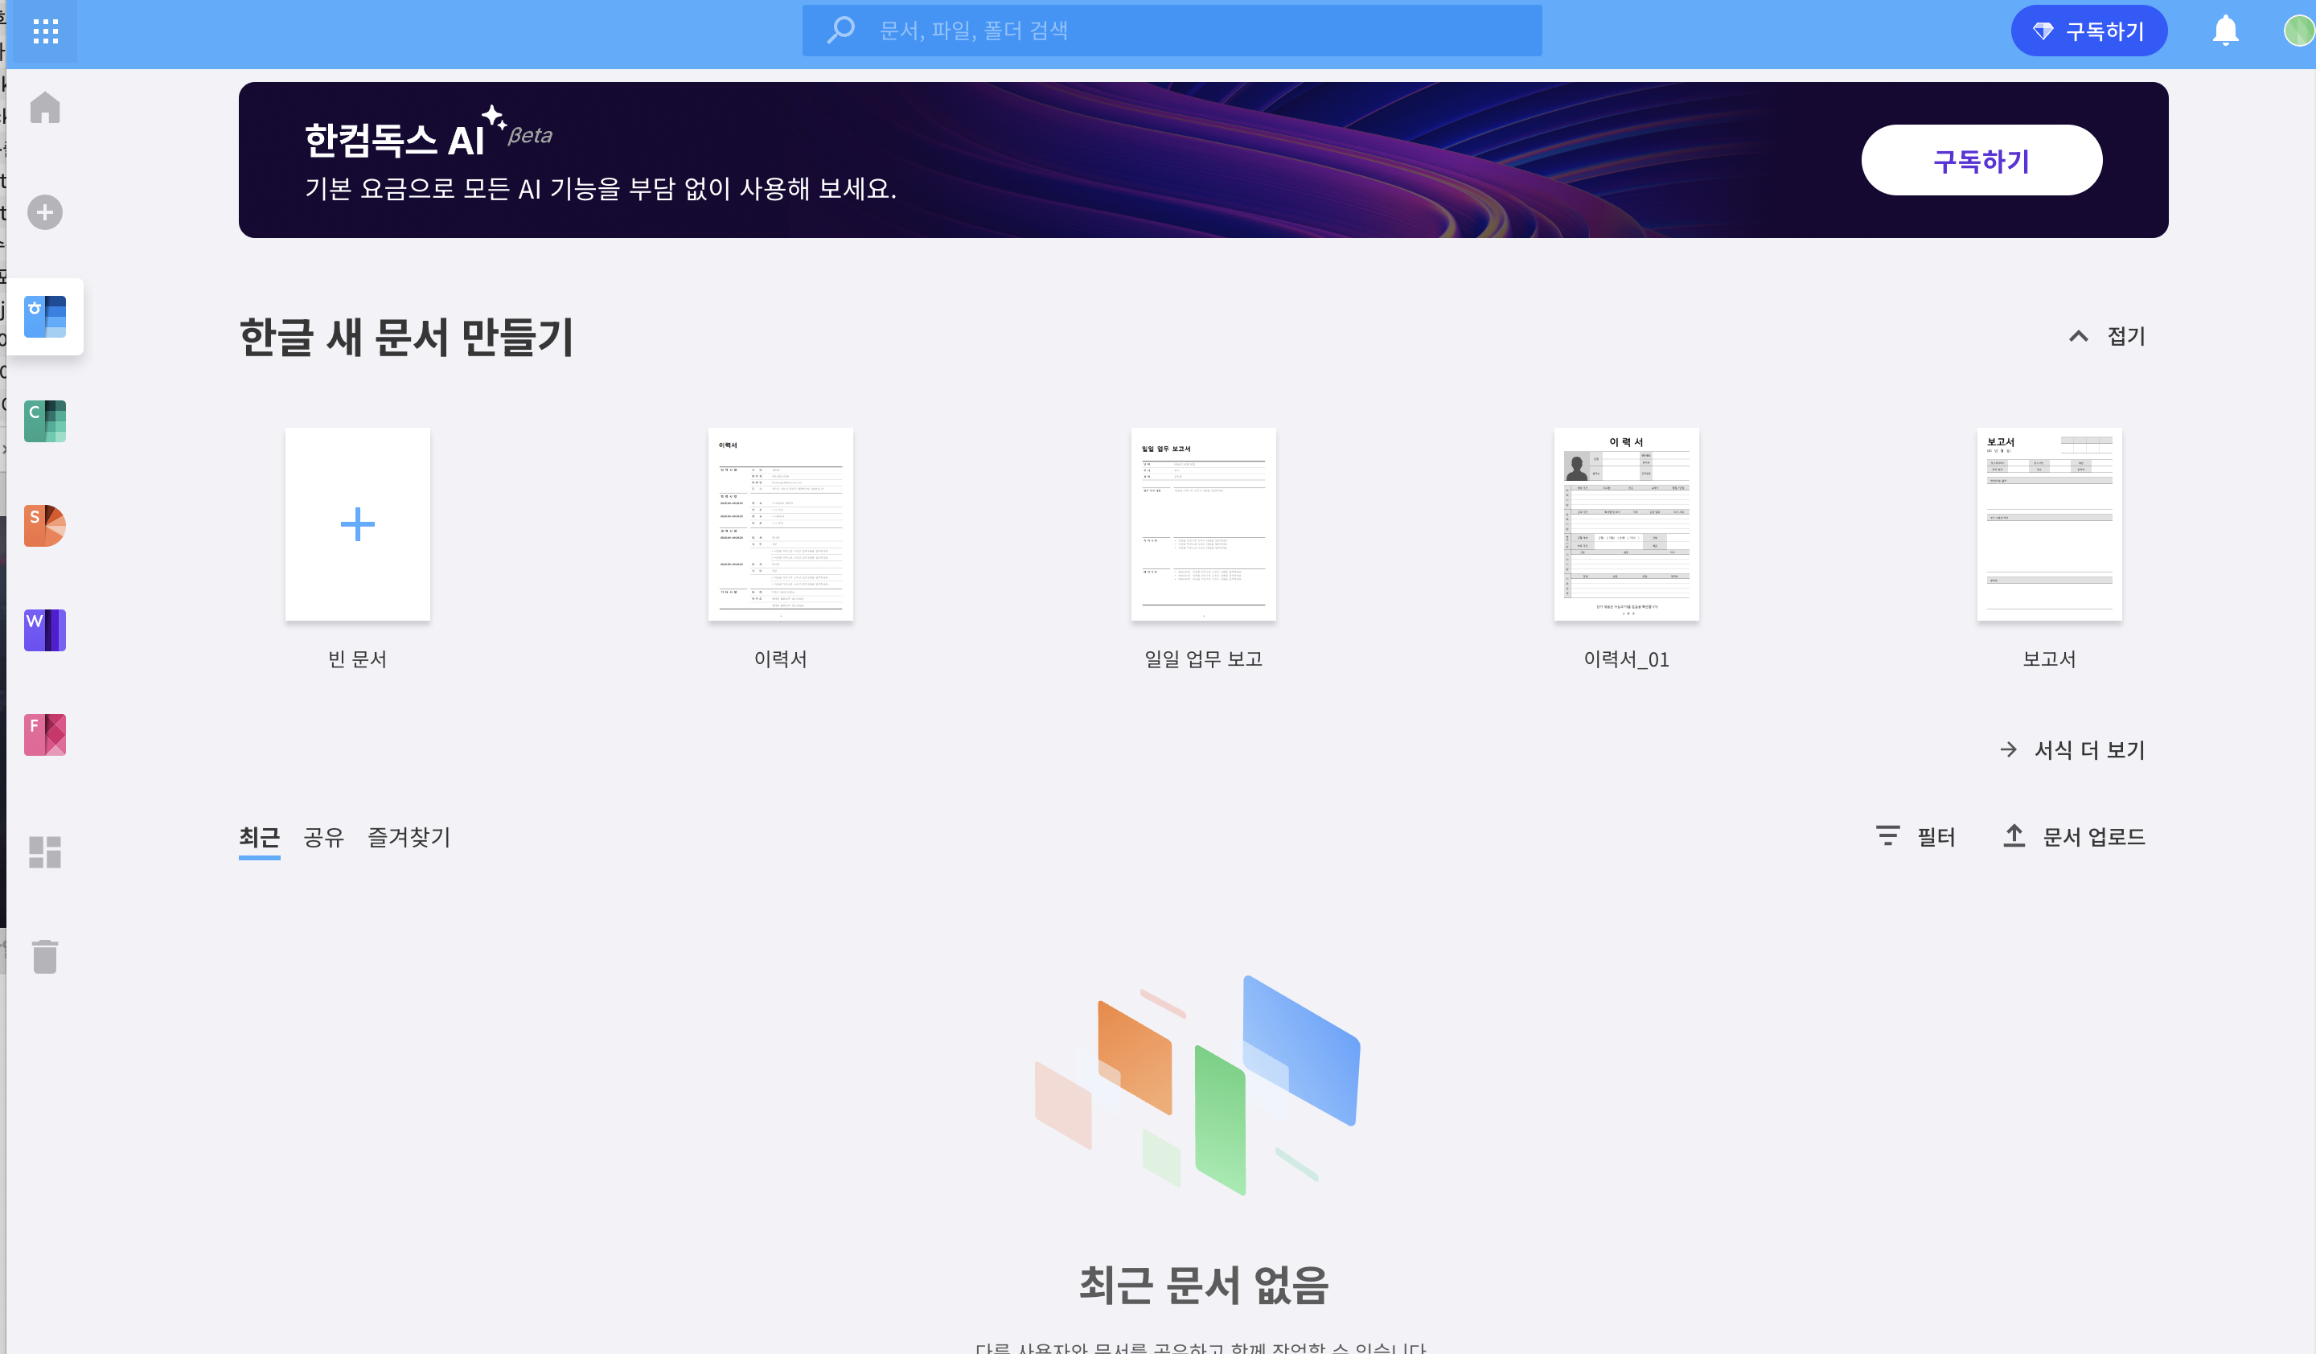This screenshot has height=1354, width=2316.
Task: Open the notifications bell
Action: click(2225, 31)
